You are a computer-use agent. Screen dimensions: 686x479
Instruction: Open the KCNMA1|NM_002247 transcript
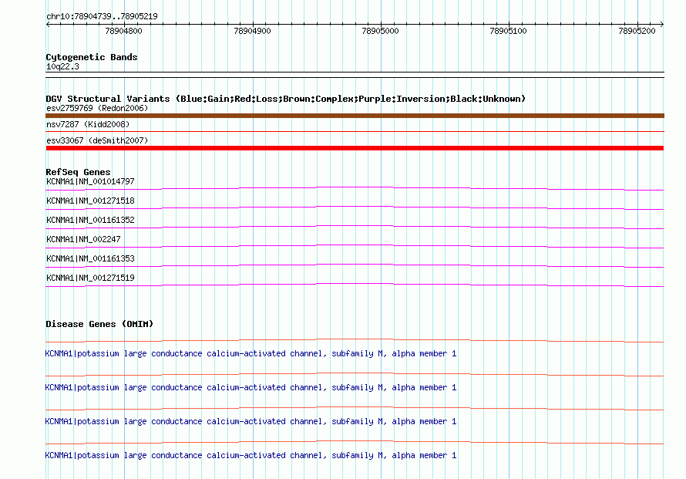coord(83,239)
